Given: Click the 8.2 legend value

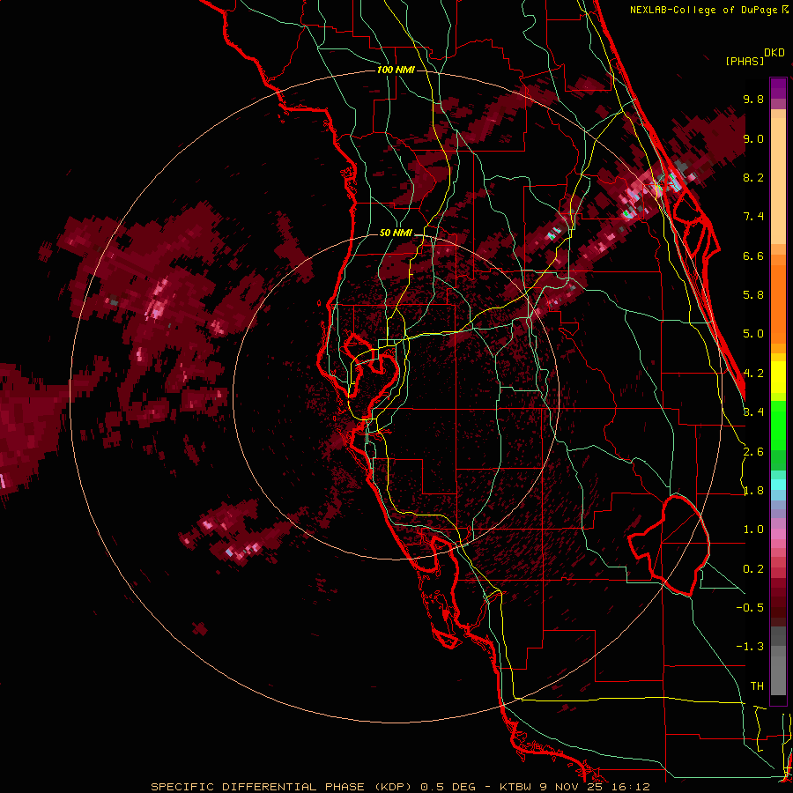Looking at the screenshot, I should (x=753, y=177).
